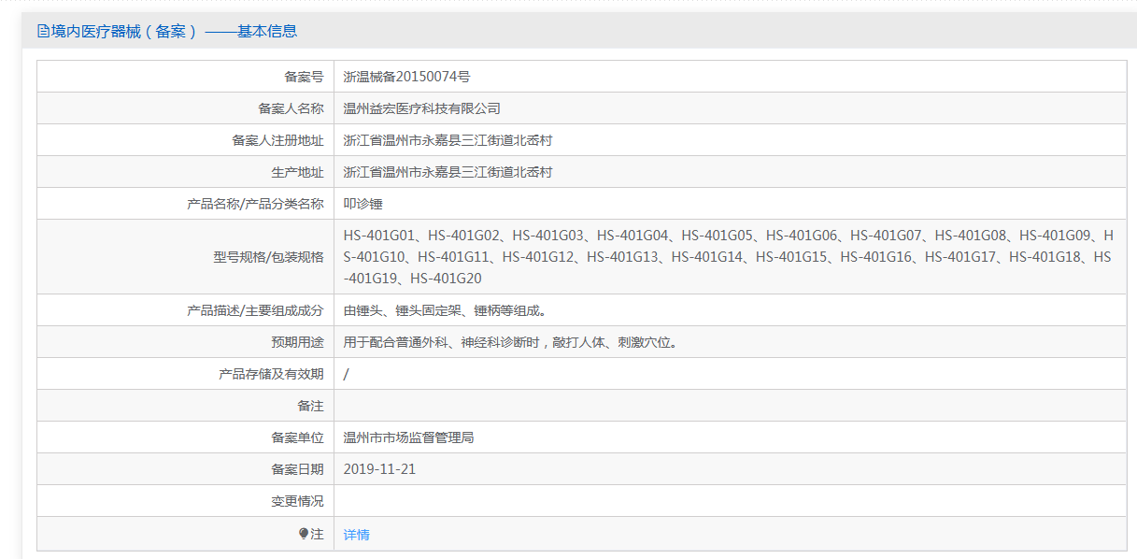Click the 生产地址 label
Screen dimensions: 1137x559
[297, 172]
